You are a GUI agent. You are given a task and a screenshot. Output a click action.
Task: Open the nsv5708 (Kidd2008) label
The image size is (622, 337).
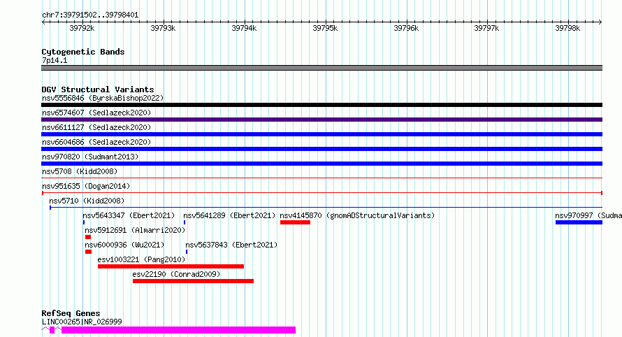click(80, 171)
